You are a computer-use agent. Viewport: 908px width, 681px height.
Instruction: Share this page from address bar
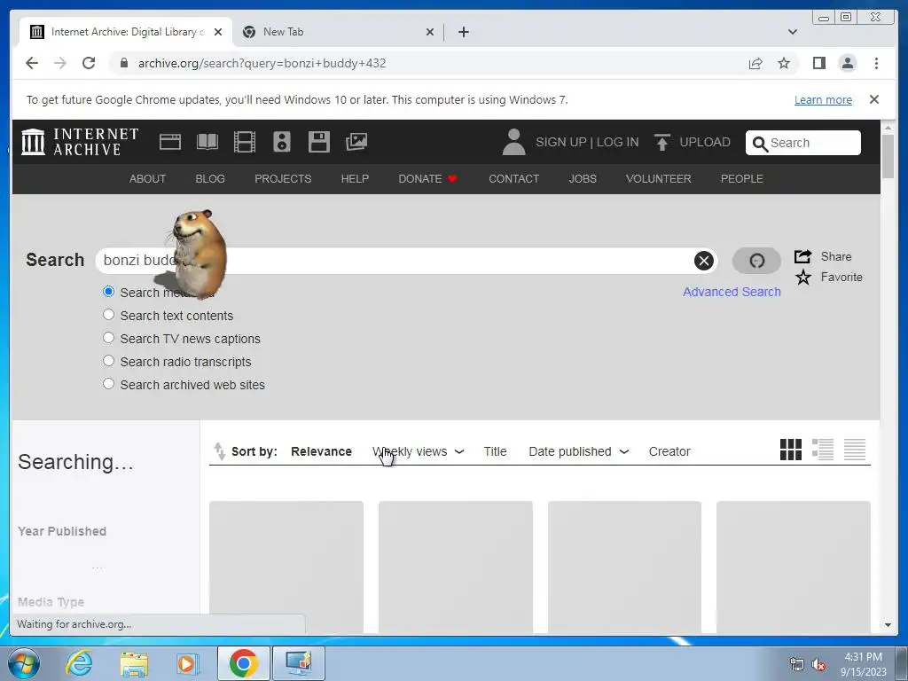[x=755, y=63]
